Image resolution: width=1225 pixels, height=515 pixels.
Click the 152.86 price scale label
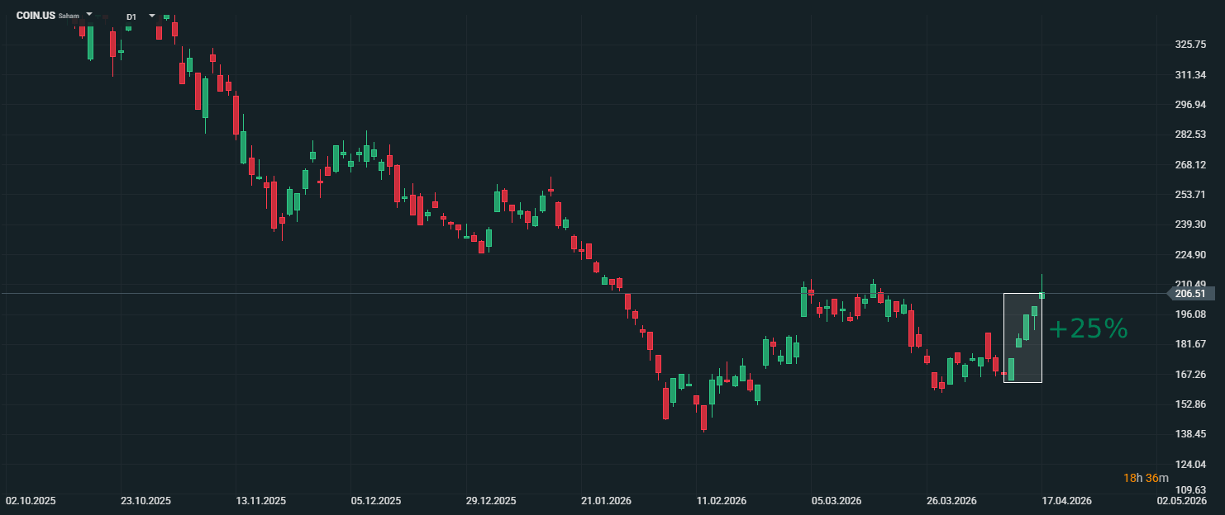1190,404
